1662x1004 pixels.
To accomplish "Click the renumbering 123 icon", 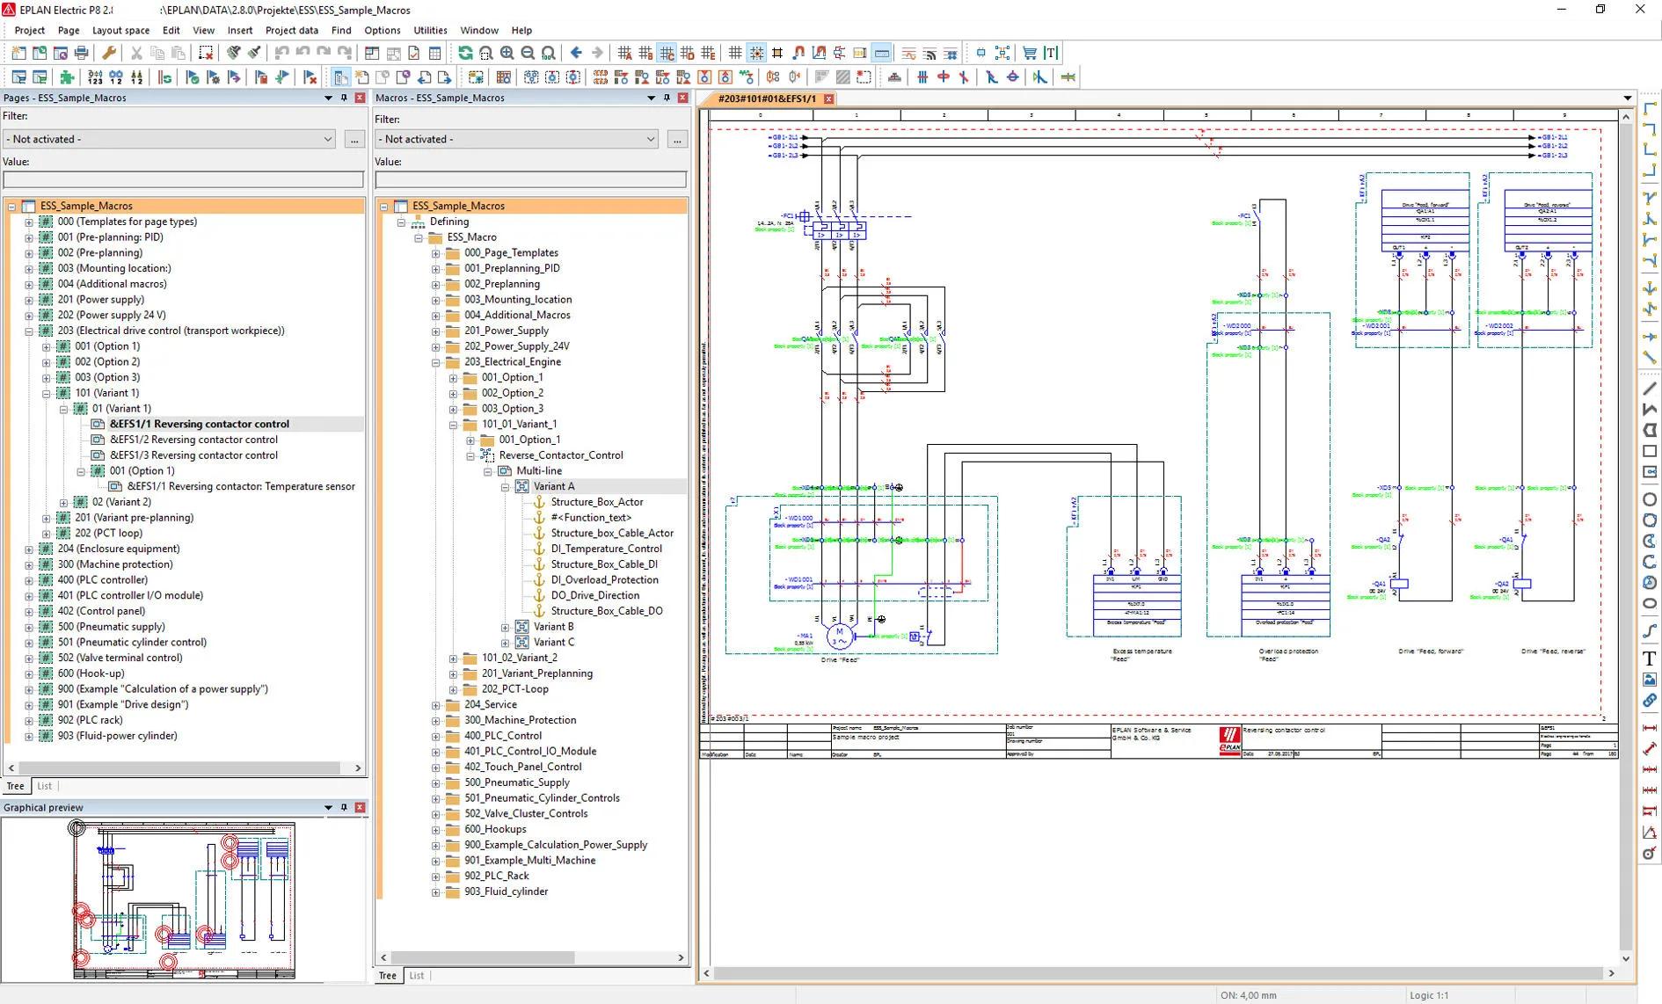I will pyautogui.click(x=95, y=77).
